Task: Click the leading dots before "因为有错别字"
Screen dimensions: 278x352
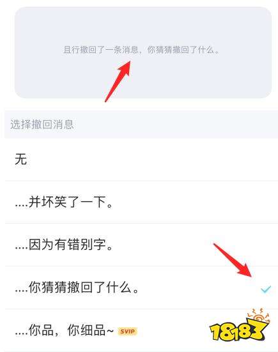Action: (x=22, y=249)
